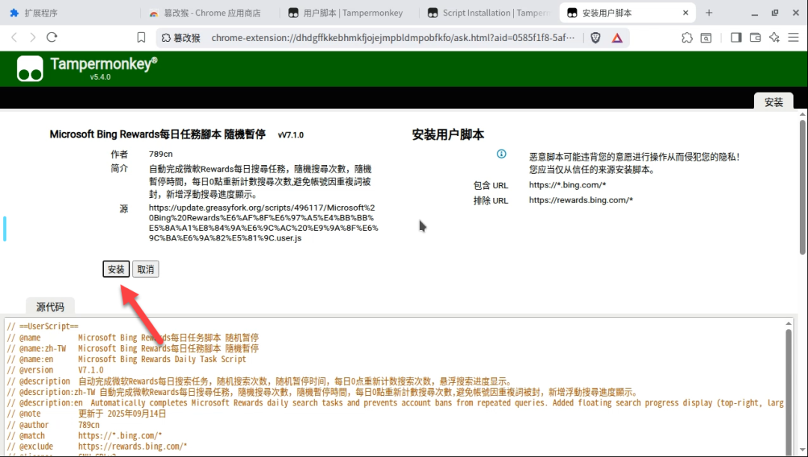Minimize the browser window
This screenshot has height=457, width=808.
[x=755, y=13]
